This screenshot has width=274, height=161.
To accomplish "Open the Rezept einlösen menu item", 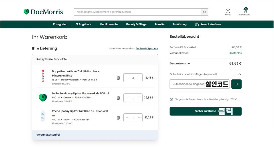I will click(208, 24).
